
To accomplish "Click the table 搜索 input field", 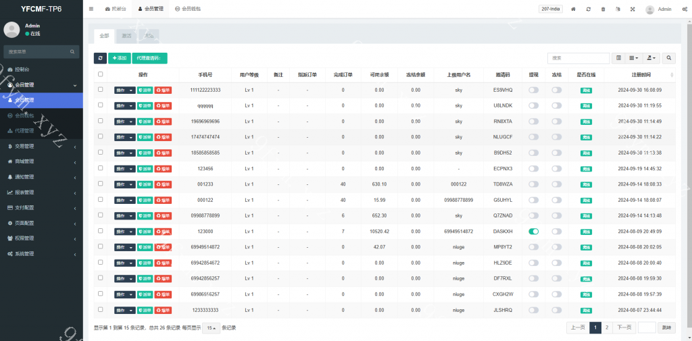I will point(578,58).
